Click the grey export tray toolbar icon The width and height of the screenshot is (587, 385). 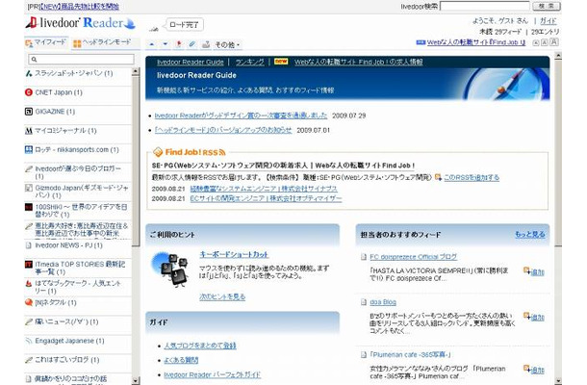point(206,44)
